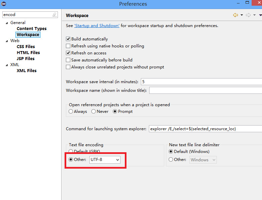Select Always for opening referenced projects
Screen dimensions: 262x200
pyautogui.click(x=71, y=111)
